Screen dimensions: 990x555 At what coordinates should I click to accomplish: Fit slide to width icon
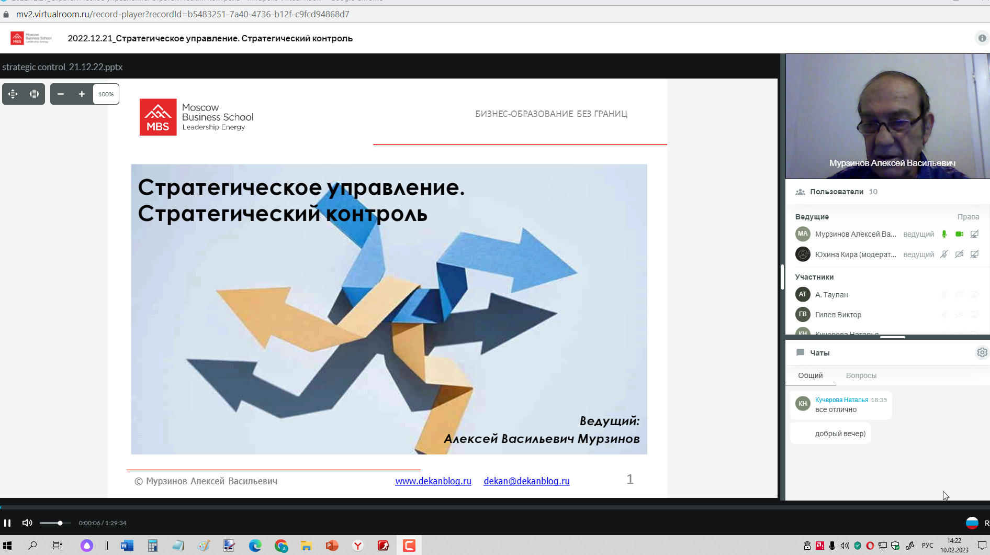(x=34, y=94)
